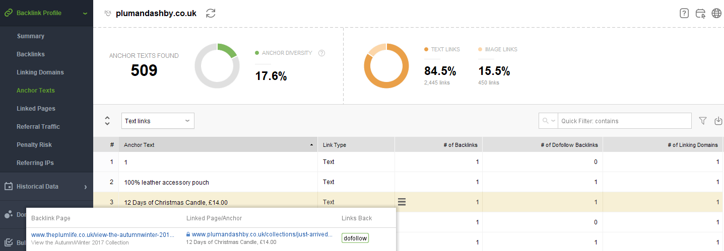Open Referral Traffic section
This screenshot has height=251, width=724.
point(38,127)
